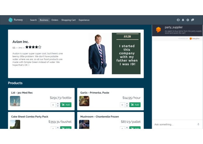The image size is (203, 144).
Task: Open the Orders page
Action: [x=55, y=20]
